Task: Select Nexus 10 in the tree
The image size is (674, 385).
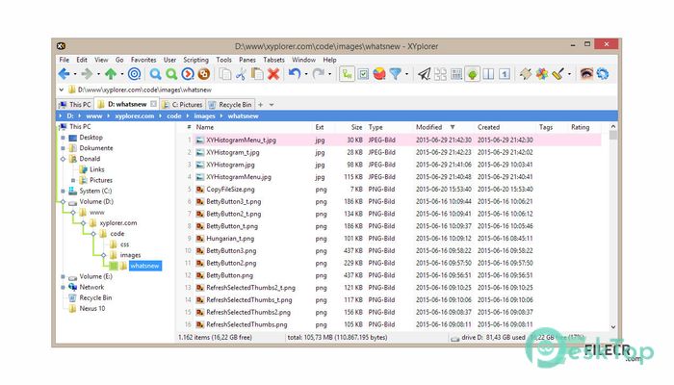Action: click(x=92, y=309)
